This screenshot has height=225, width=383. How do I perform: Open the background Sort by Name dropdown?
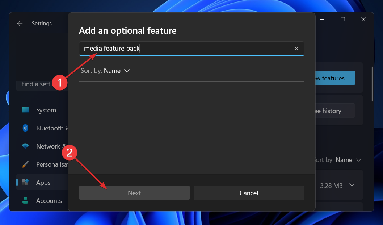[338, 160]
